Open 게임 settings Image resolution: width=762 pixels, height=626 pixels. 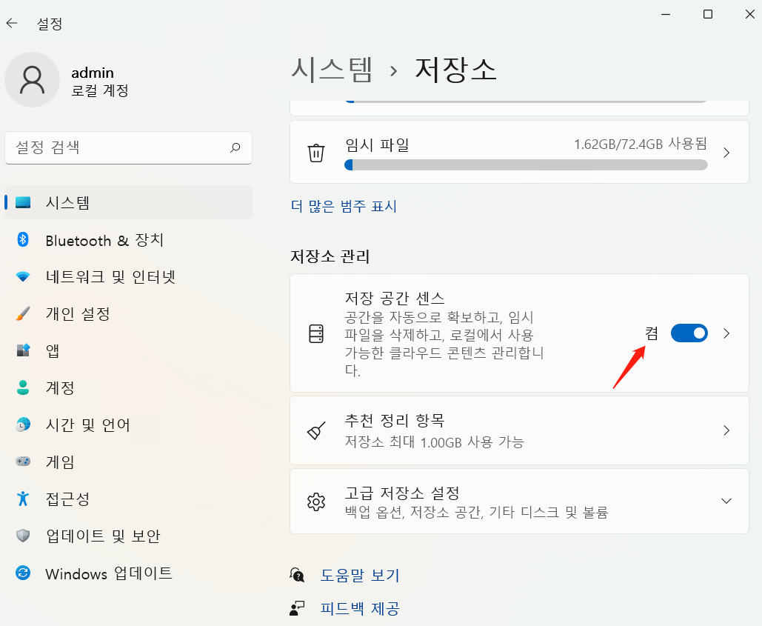click(x=81, y=462)
